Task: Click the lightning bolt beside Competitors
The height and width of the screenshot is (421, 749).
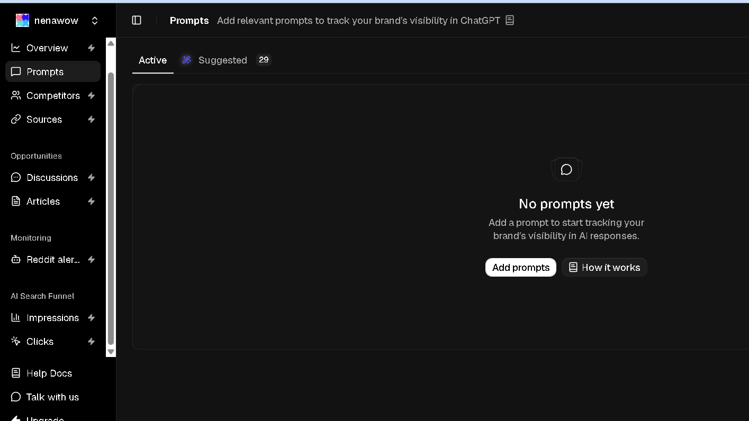Action: point(91,95)
